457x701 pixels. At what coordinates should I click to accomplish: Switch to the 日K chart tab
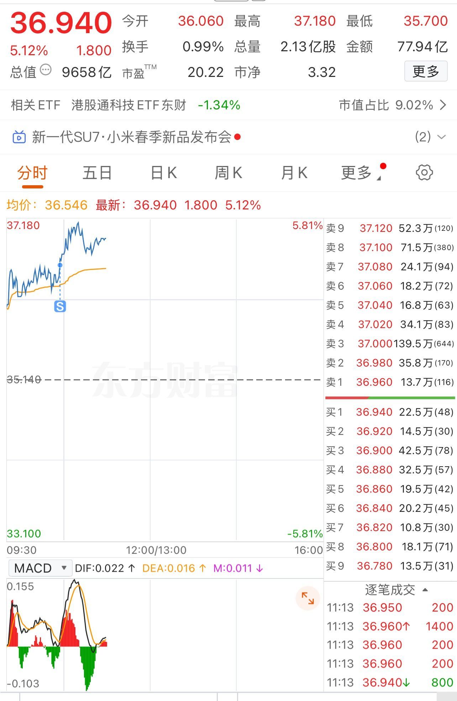click(x=163, y=173)
